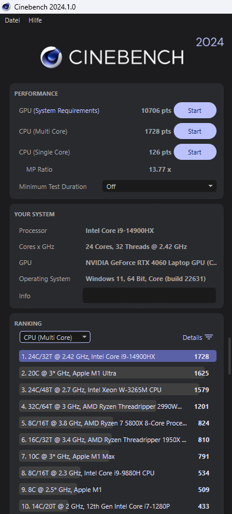
Task: Select the Intel Core i7-1280P ranking entry
Action: [x=118, y=506]
